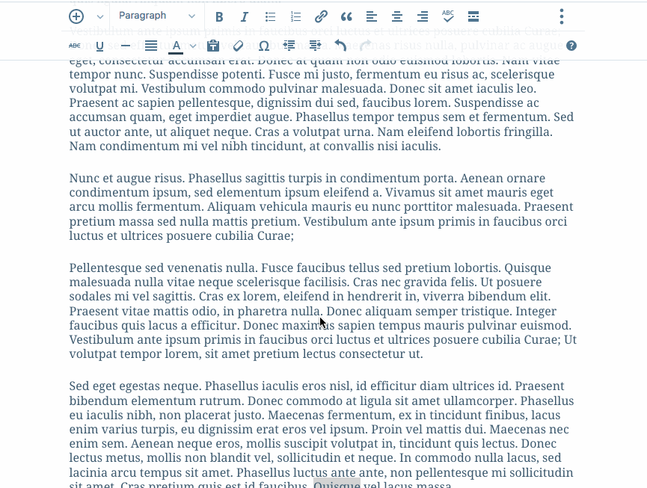This screenshot has height=488, width=647.
Task: Toggle paste as plain text
Action: click(x=213, y=46)
